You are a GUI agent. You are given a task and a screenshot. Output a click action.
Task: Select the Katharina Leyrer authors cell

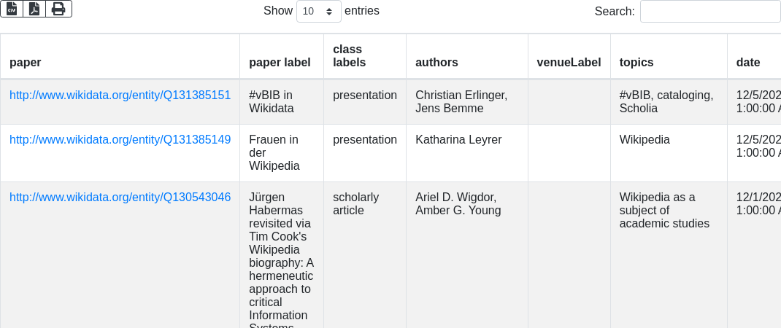458,140
